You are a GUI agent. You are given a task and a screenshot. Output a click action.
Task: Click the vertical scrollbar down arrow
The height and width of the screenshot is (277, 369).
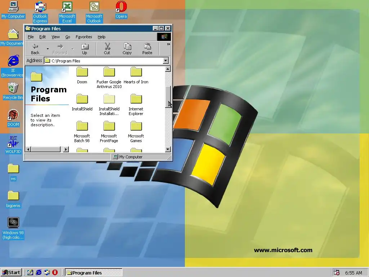[x=168, y=149]
